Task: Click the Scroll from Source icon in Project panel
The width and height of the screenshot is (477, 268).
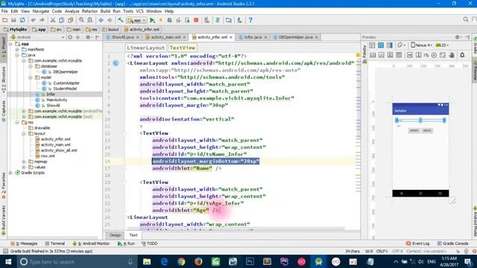Action: click(x=70, y=37)
